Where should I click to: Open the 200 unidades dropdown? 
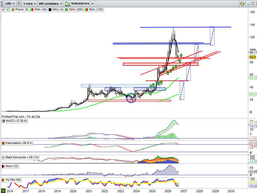coord(50,4)
